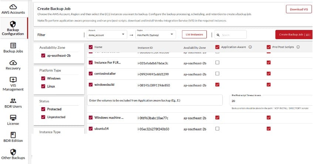
Task: Uncheck Windows platform type filter
Action: (43, 78)
